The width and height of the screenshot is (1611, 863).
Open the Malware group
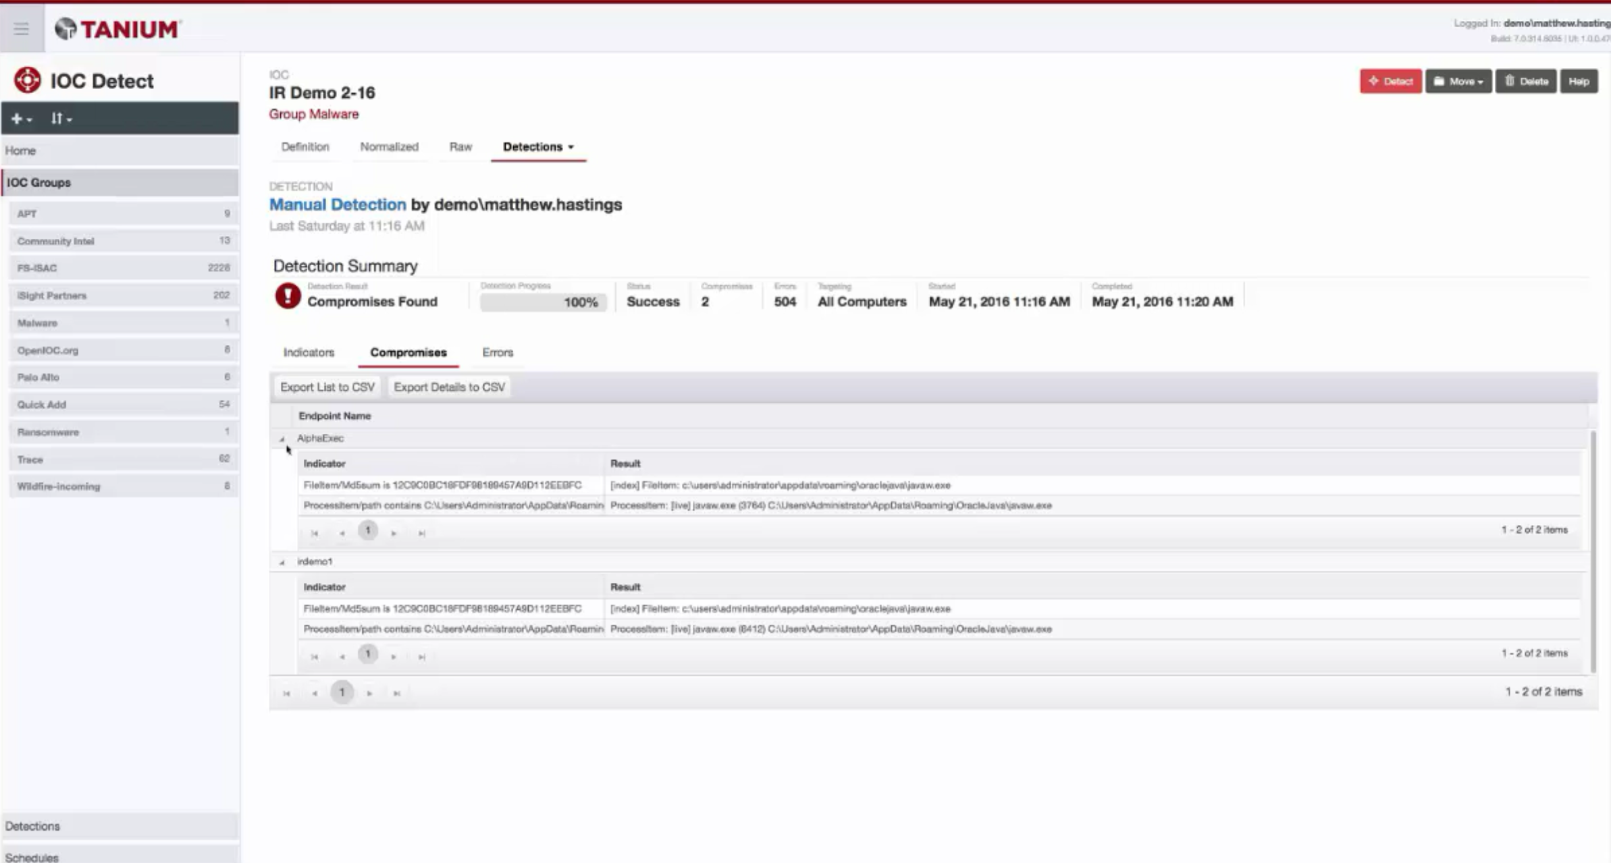124,323
